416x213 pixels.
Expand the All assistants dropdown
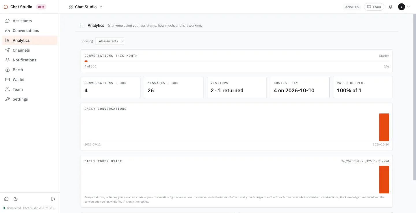110,41
